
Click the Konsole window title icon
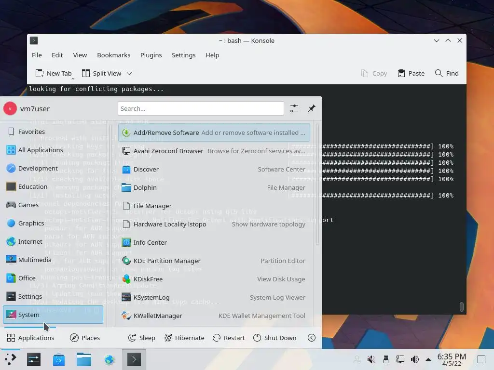click(x=34, y=40)
